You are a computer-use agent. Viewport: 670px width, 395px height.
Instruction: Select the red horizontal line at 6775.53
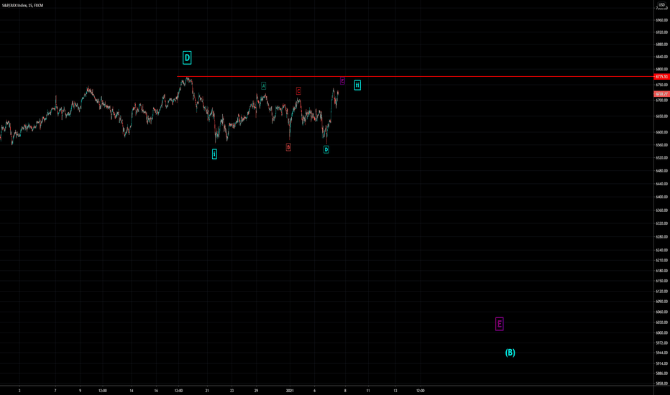click(x=415, y=77)
